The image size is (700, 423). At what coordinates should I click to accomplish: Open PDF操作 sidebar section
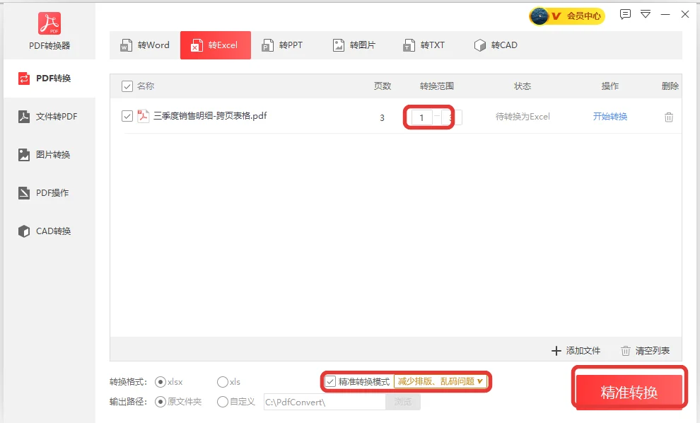pyautogui.click(x=49, y=193)
